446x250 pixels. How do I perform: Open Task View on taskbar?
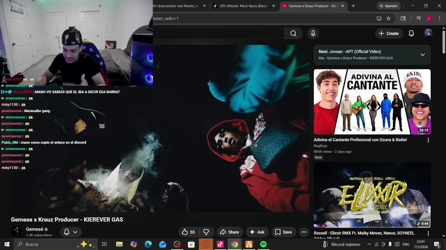[x=104, y=244]
